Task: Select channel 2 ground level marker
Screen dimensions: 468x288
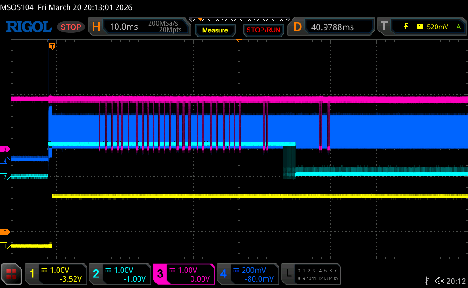Action: [5, 177]
